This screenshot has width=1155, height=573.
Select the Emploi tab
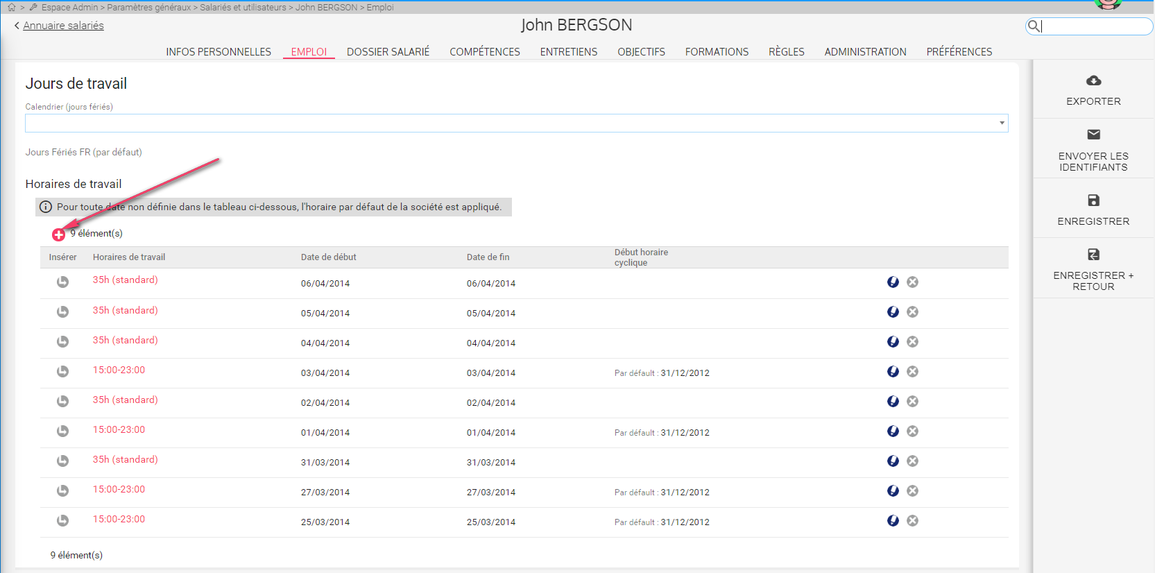pos(309,52)
